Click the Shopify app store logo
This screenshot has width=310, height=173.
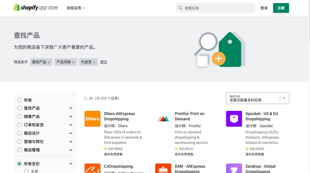[x=36, y=8]
